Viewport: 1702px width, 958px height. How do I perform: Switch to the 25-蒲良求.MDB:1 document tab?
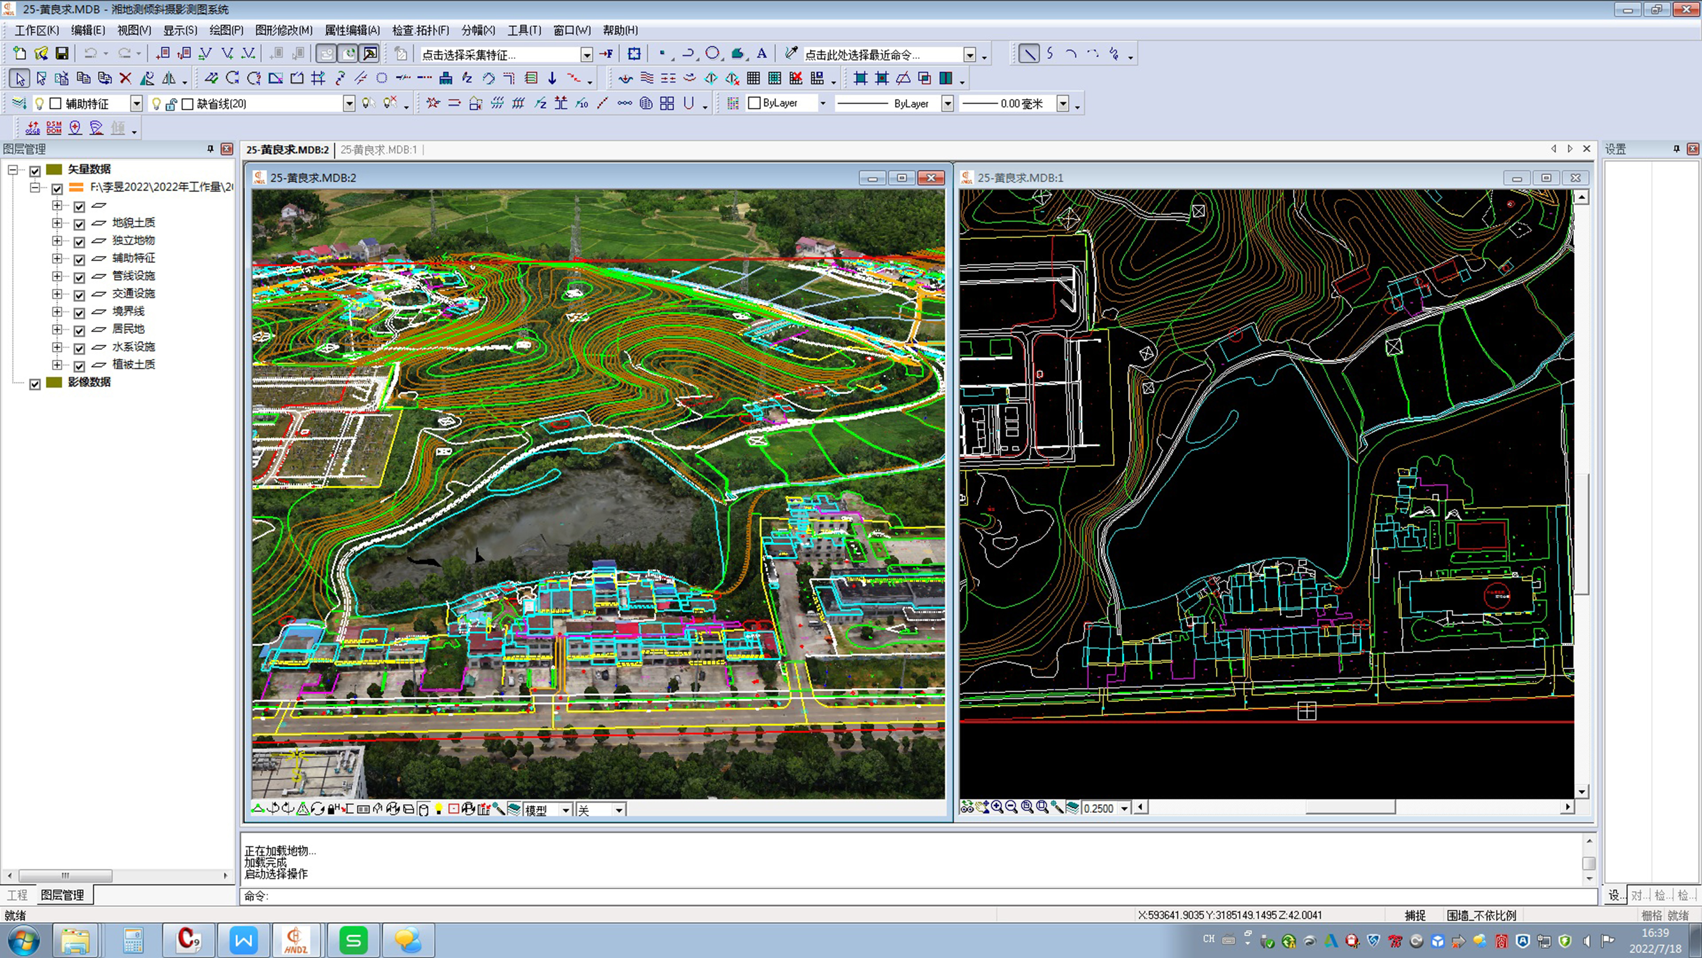click(x=379, y=150)
